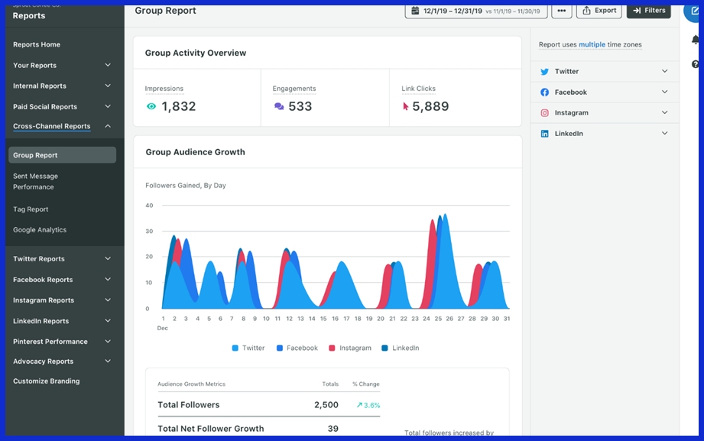Click the 2,500 followers total
Viewport: 704px width, 441px height.
326,404
